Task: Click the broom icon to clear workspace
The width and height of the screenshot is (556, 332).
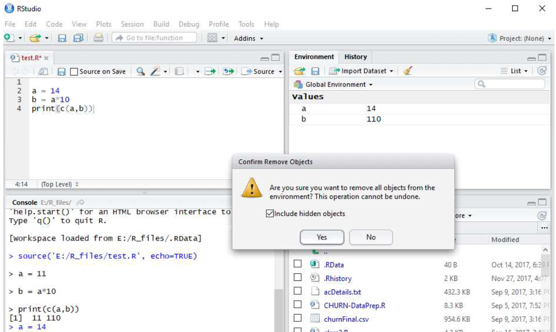Action: coord(407,72)
